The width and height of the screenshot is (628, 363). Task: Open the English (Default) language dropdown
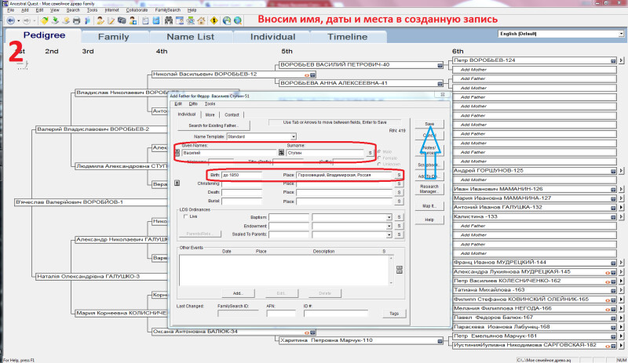(621, 34)
